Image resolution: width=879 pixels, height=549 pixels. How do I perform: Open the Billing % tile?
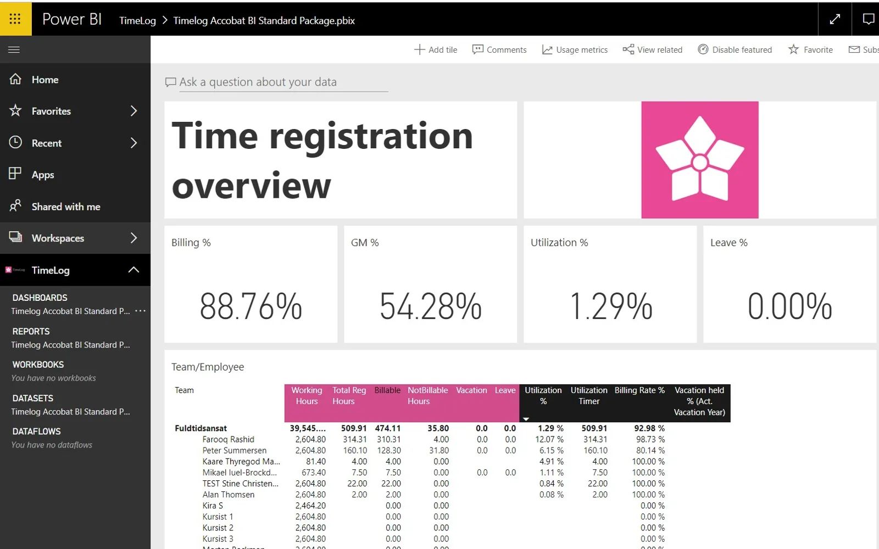(251, 284)
